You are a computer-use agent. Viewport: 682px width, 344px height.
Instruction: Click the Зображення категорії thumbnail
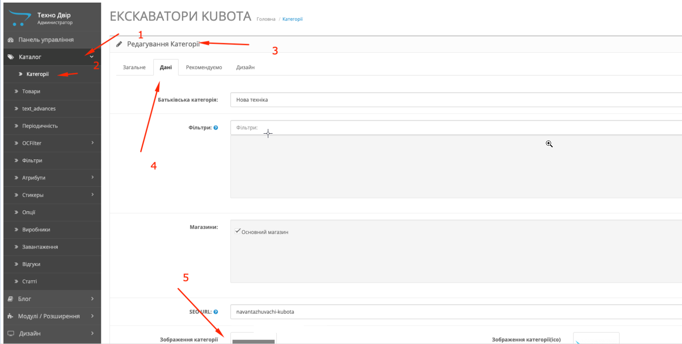254,338
